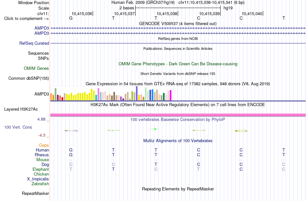
Task: Click the green PhyloP conservation marker
Action: click(155, 129)
